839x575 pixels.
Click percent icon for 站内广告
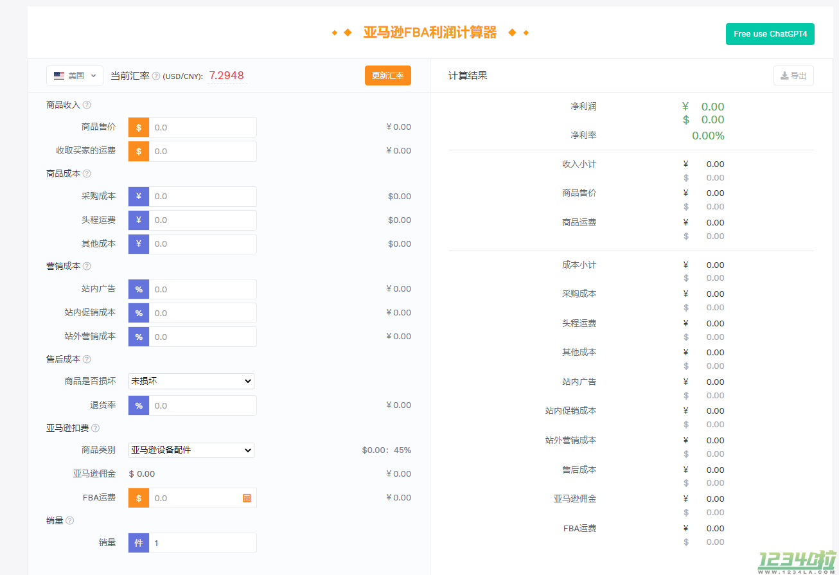[x=139, y=289]
